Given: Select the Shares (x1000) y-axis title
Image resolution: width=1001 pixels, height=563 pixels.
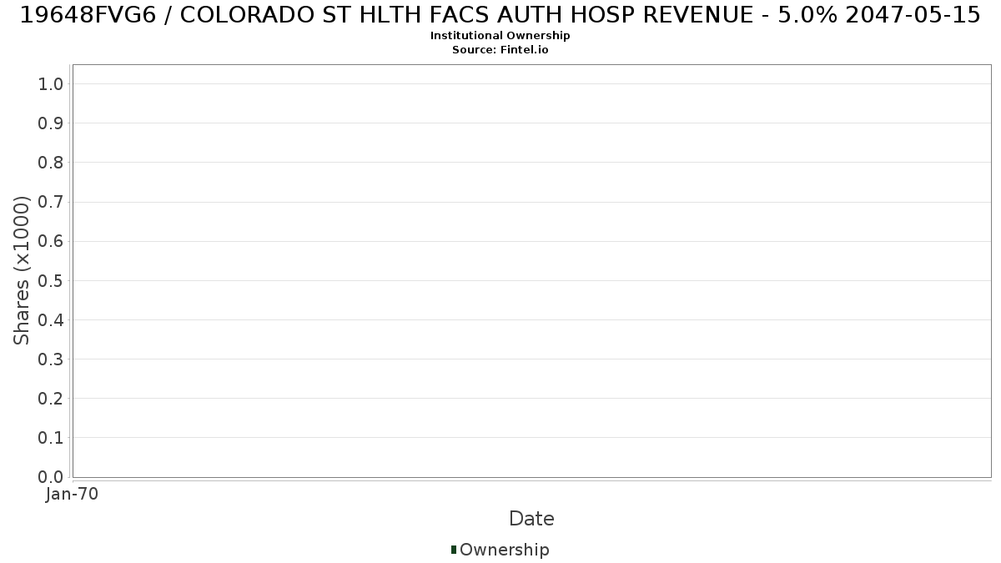Looking at the screenshot, I should 22,270.
